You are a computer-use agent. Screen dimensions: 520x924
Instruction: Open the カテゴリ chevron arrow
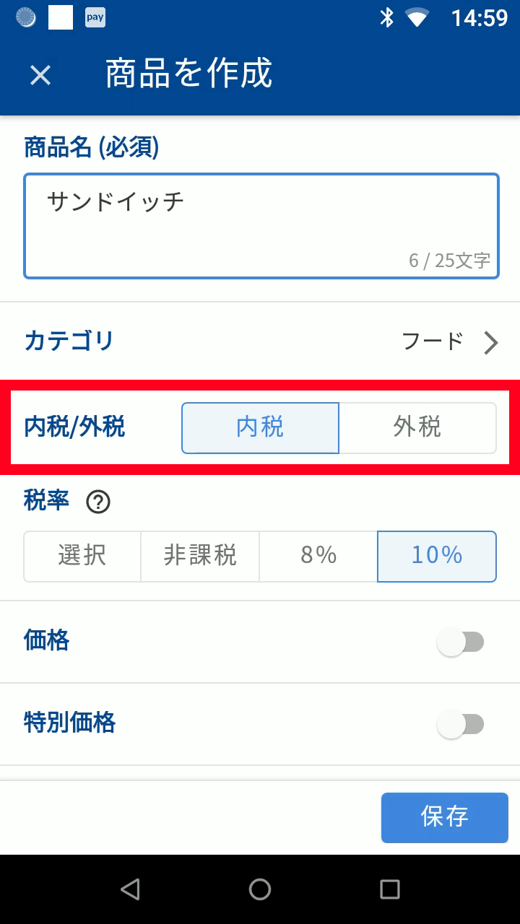491,343
